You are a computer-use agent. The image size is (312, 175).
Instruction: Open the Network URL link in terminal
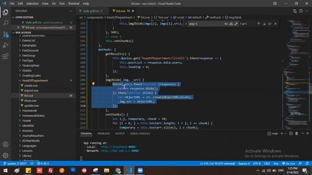coord(120,151)
